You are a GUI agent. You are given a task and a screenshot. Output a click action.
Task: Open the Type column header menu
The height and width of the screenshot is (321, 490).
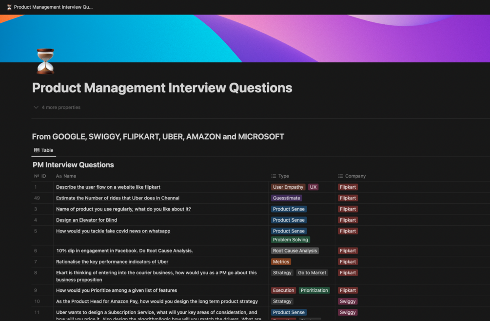pyautogui.click(x=280, y=176)
